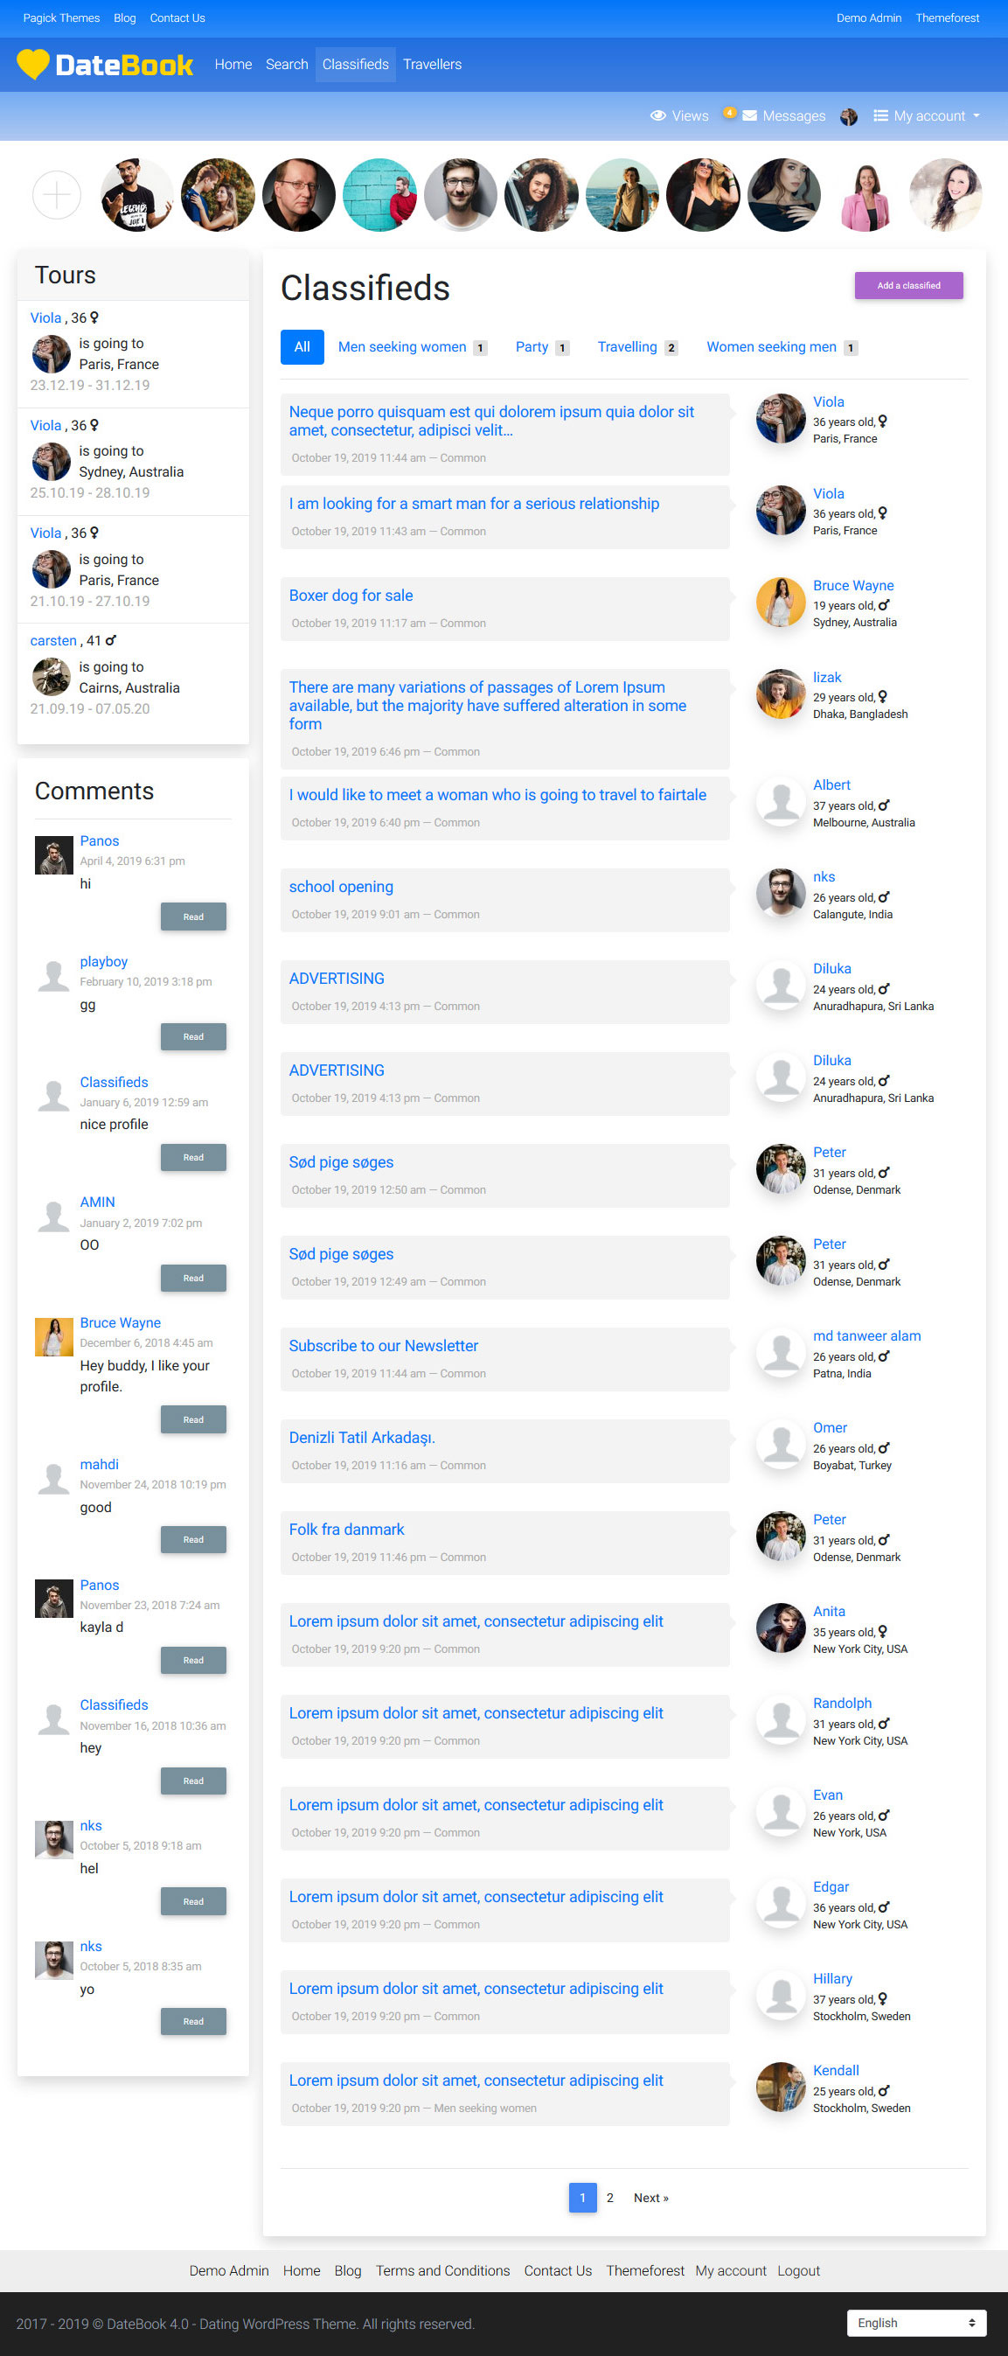Click the Add a classified button
Viewport: 1008px width, 2356px height.
[x=908, y=285]
